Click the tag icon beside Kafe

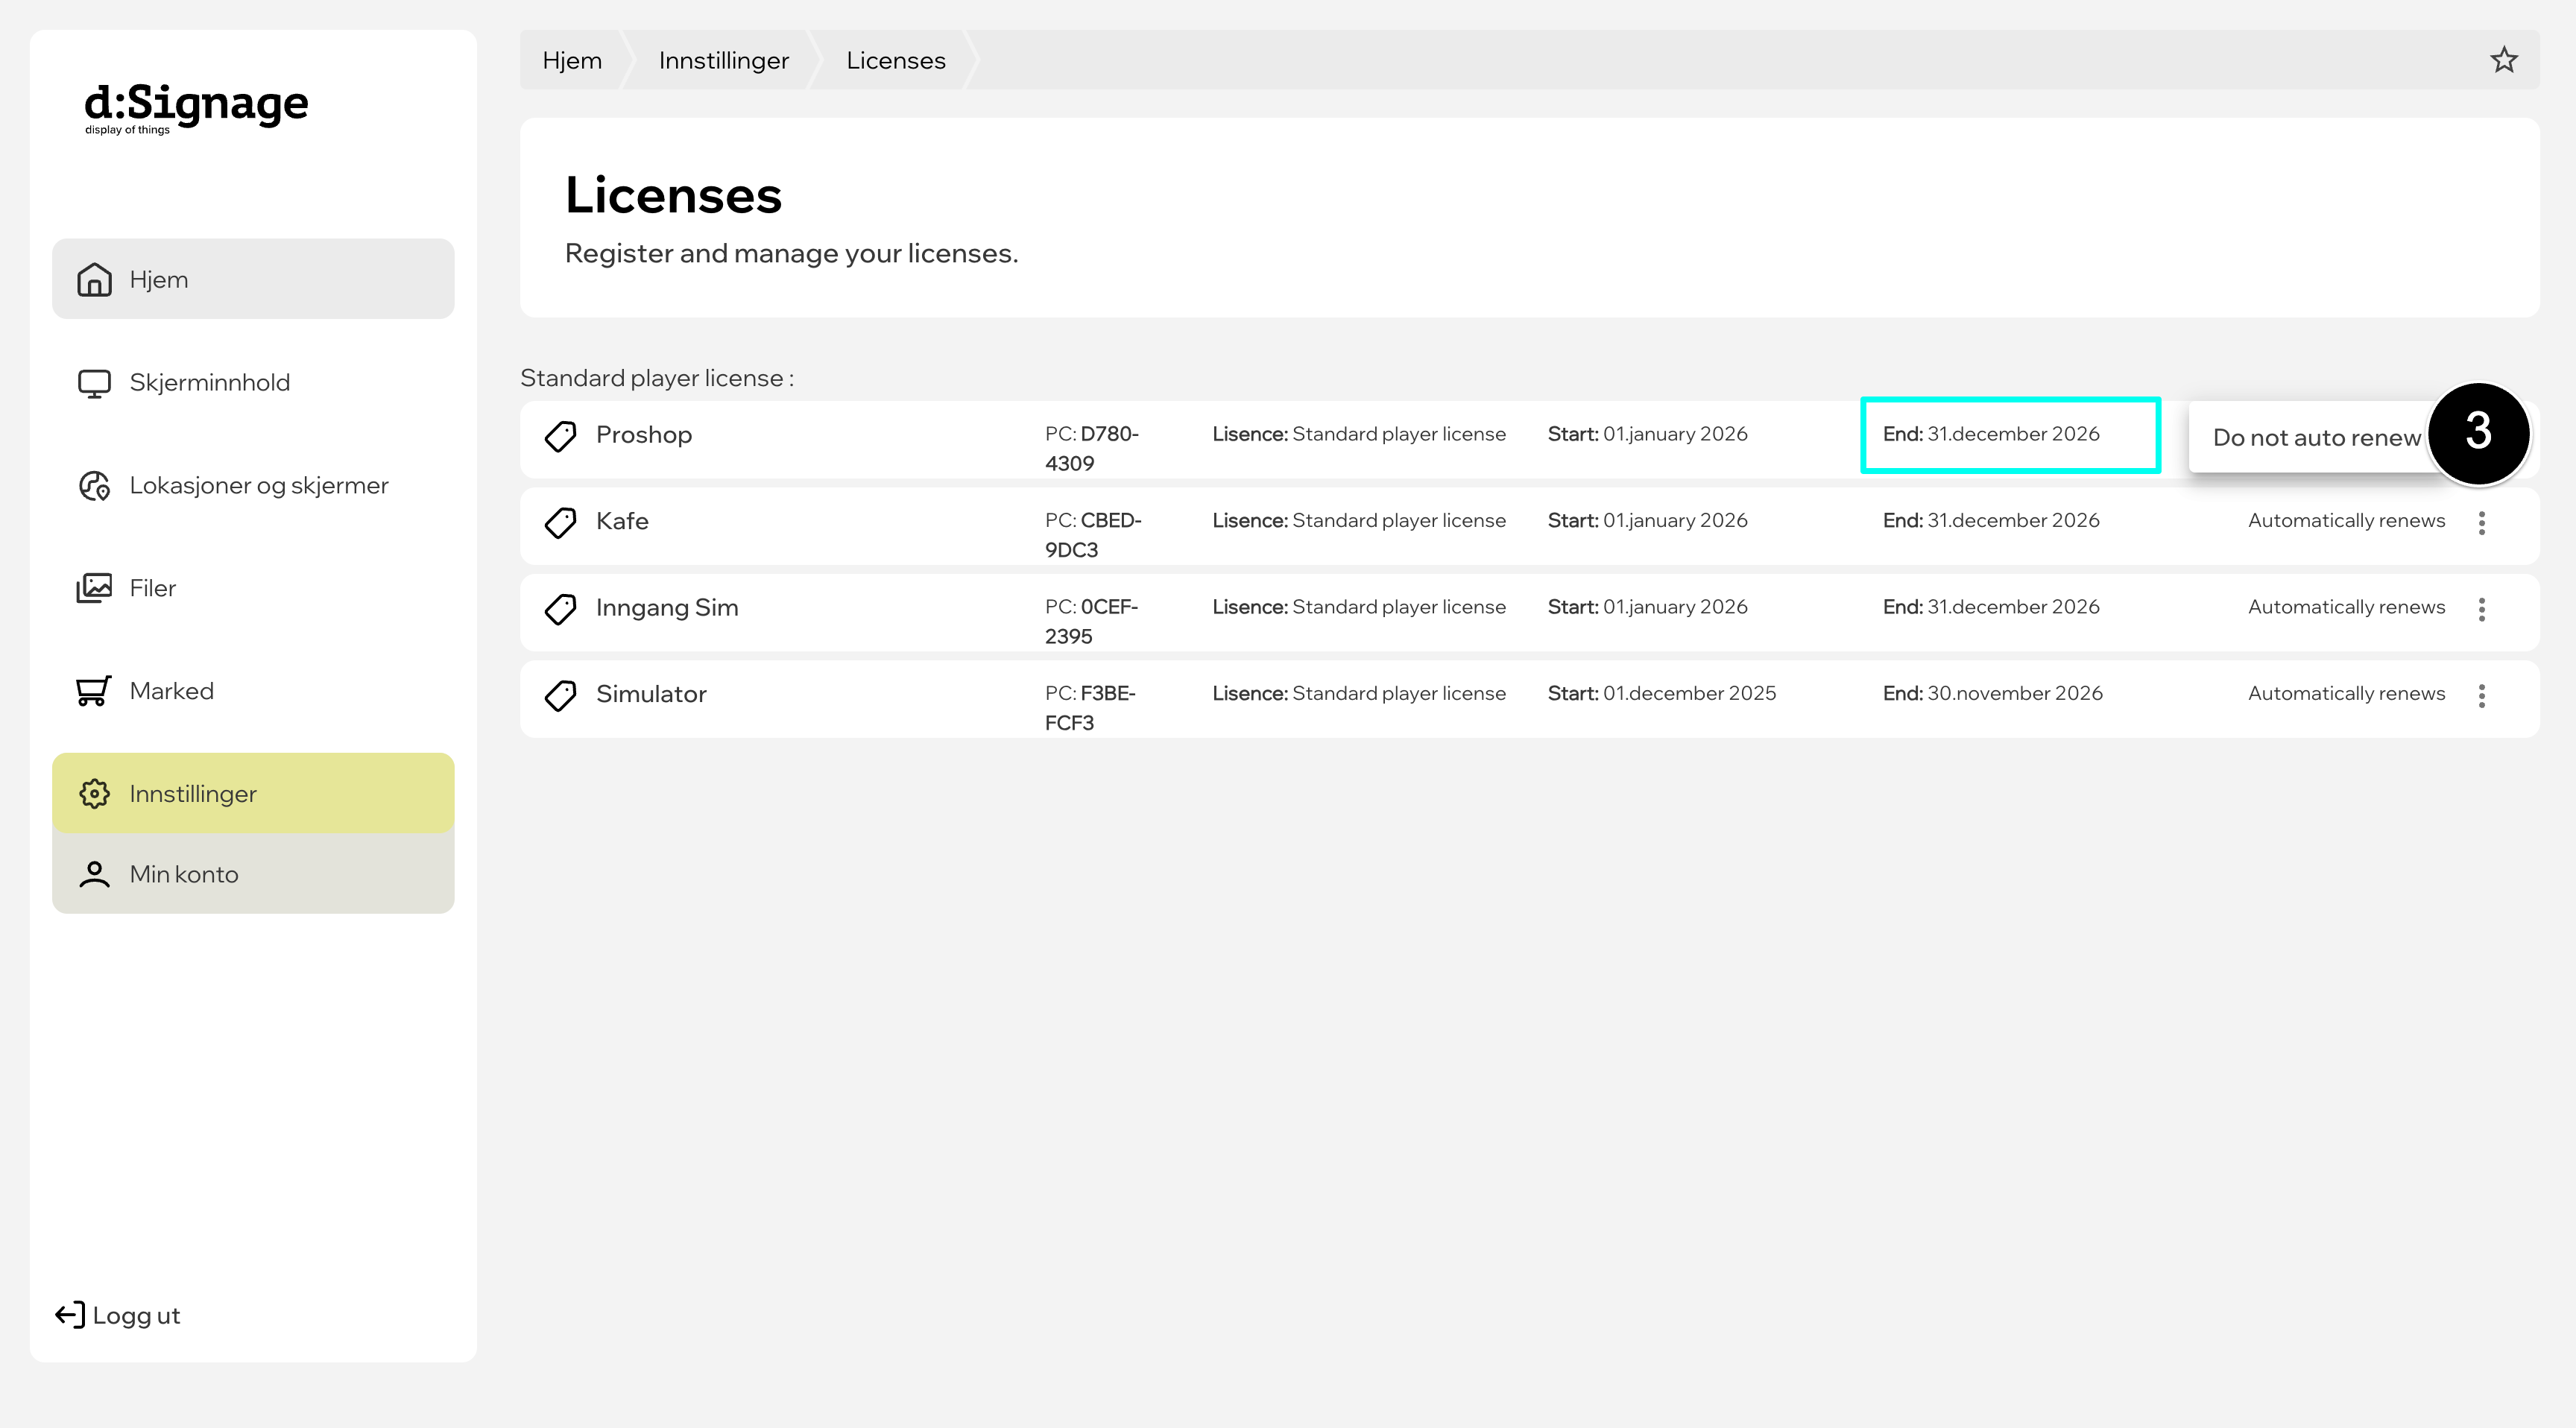pyautogui.click(x=560, y=522)
